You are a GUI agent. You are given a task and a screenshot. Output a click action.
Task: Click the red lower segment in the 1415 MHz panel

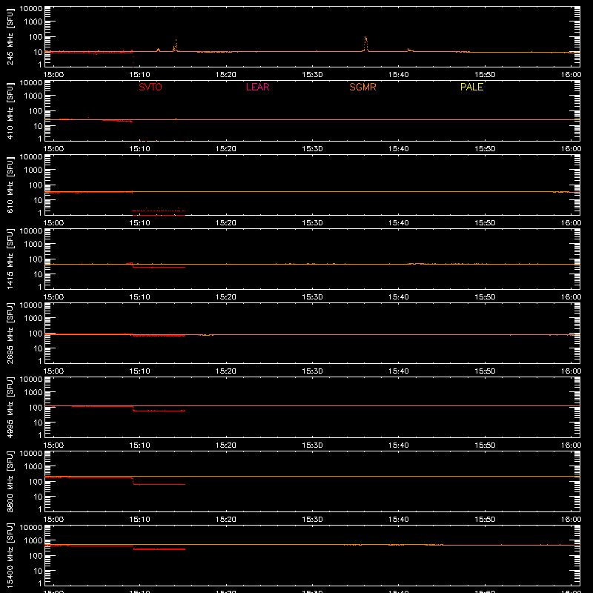tap(159, 267)
